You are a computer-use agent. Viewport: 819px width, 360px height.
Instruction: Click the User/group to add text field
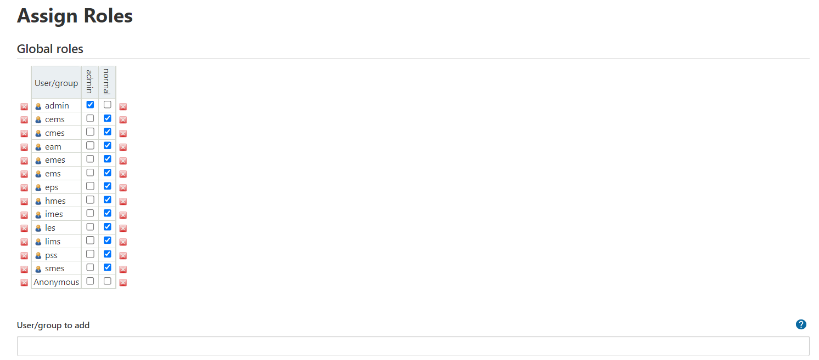[x=413, y=346]
